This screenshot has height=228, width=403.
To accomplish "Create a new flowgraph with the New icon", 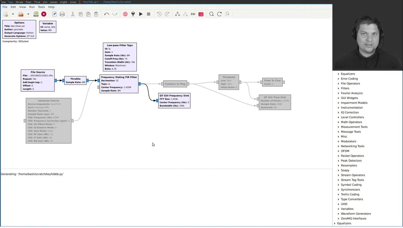I will (6, 14).
